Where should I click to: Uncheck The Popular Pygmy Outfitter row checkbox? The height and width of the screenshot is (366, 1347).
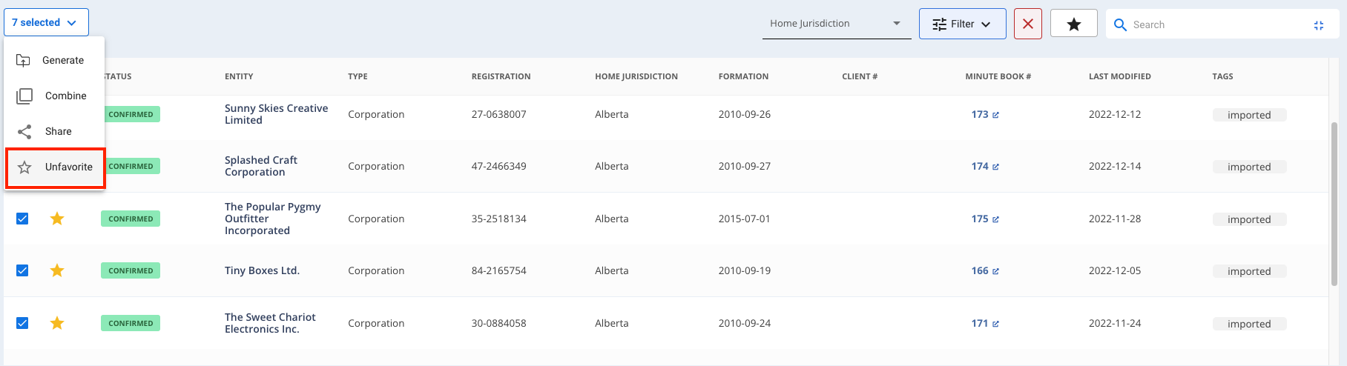coord(22,219)
